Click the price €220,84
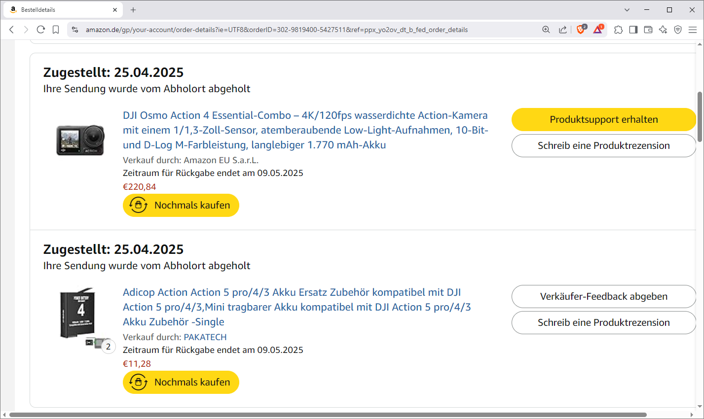704x419 pixels. point(140,187)
